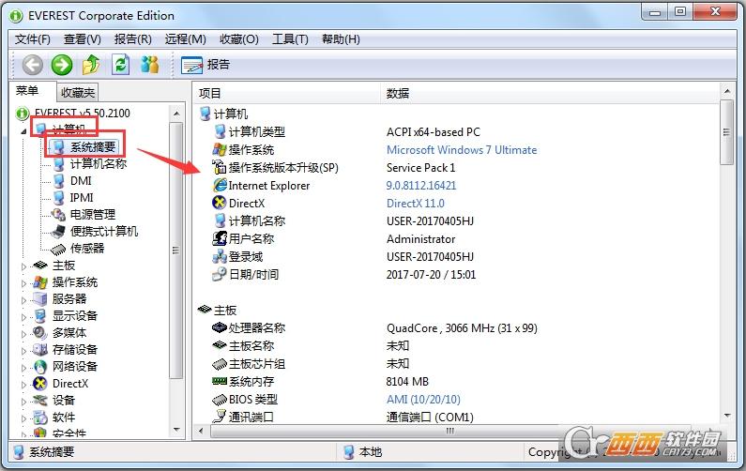The height and width of the screenshot is (471, 746).
Task: Click the 系统内存 memory icon
Action: [x=220, y=381]
